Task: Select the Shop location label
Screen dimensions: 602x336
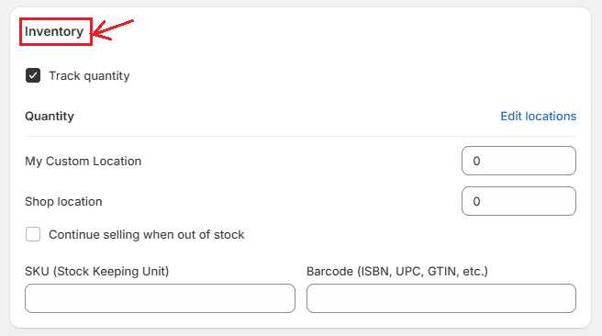Action: click(63, 202)
